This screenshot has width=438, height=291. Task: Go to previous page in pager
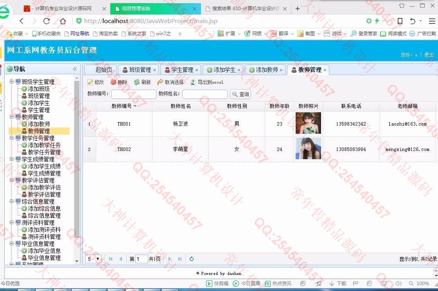pyautogui.click(x=121, y=259)
